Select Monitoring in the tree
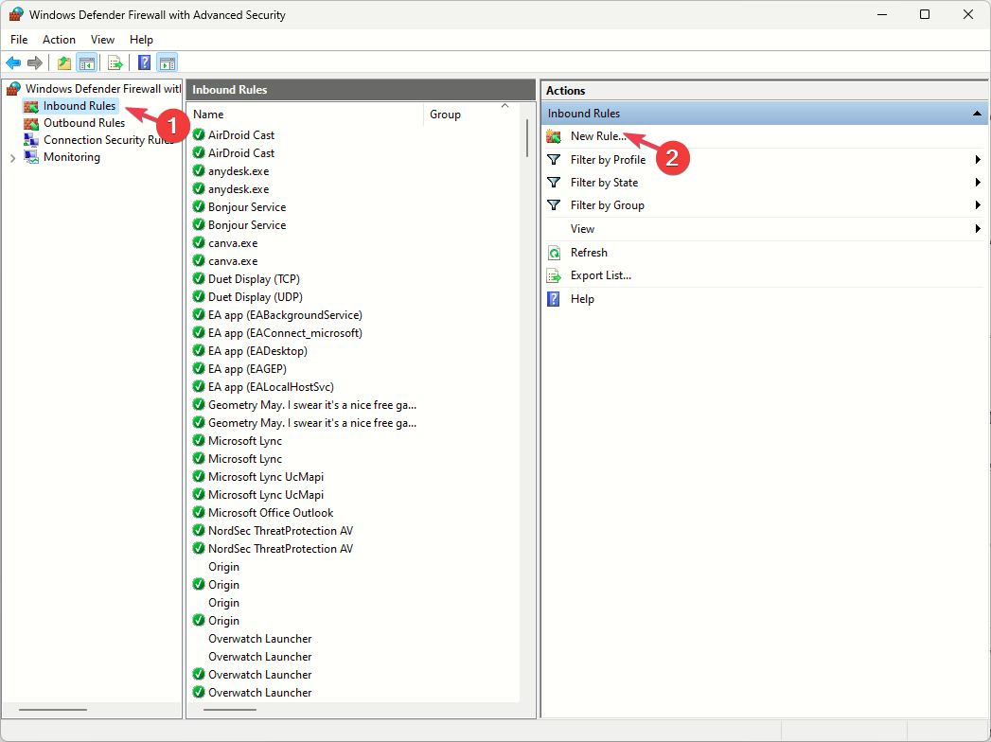Image resolution: width=991 pixels, height=742 pixels. tap(71, 157)
